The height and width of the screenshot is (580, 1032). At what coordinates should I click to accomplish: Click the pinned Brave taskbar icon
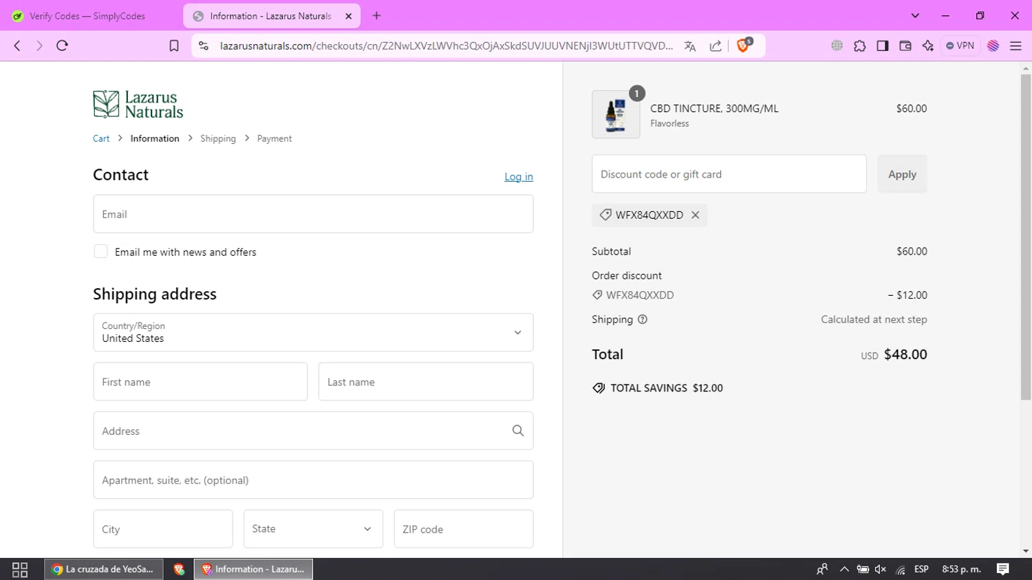point(179,569)
